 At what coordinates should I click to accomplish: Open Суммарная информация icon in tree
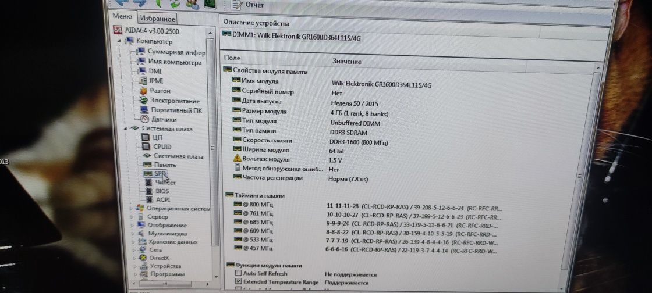tap(141, 52)
